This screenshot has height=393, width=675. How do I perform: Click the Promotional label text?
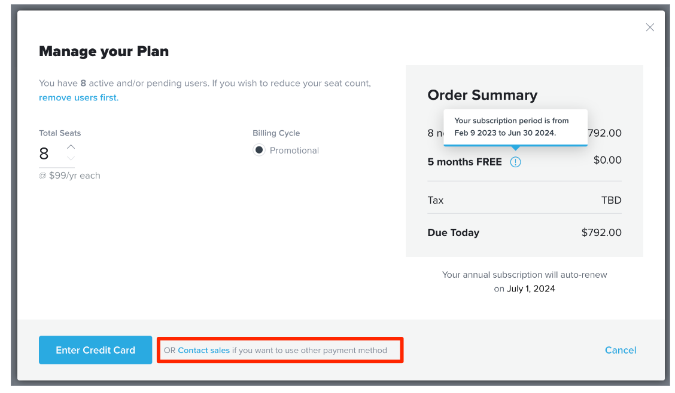(x=294, y=151)
